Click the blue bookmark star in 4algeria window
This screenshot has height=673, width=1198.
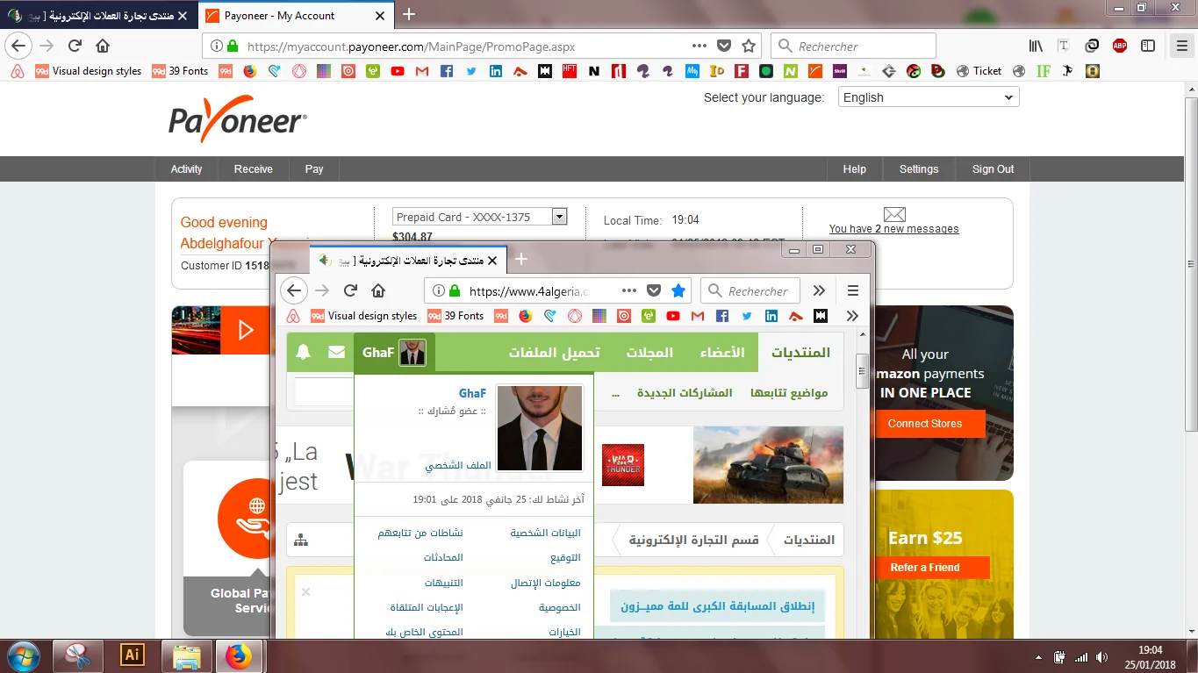[x=678, y=290]
